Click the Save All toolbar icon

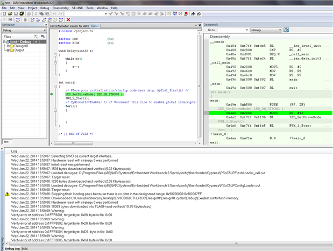pos(22,13)
